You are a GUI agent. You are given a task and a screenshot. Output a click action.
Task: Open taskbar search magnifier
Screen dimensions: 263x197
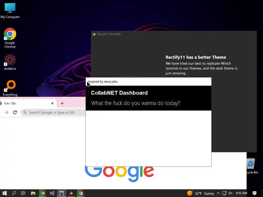14,193
